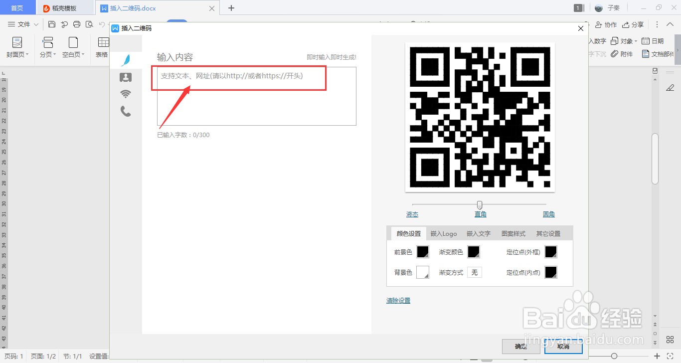
Task: Click the Undo arrow icon
Action: click(102, 24)
